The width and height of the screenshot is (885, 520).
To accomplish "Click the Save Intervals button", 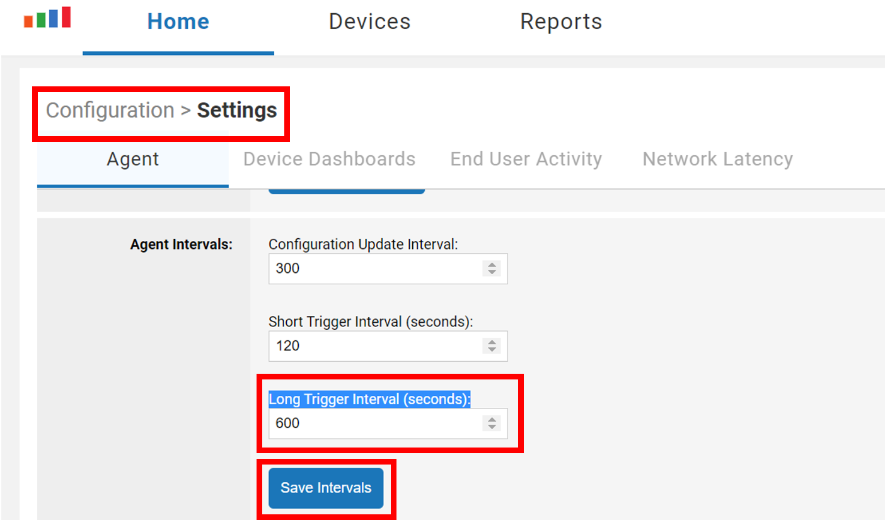I will click(326, 488).
